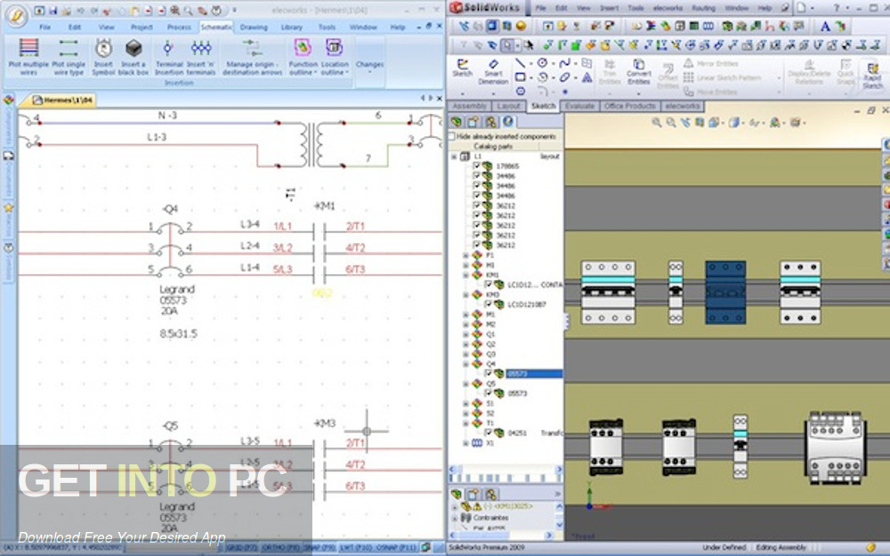Click Terminal Insertion tool
Image resolution: width=890 pixels, height=556 pixels.
(168, 57)
